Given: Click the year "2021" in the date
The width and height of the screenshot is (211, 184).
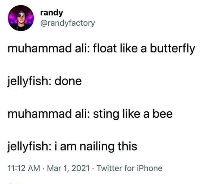Looking at the screenshot, I should pos(81,168).
